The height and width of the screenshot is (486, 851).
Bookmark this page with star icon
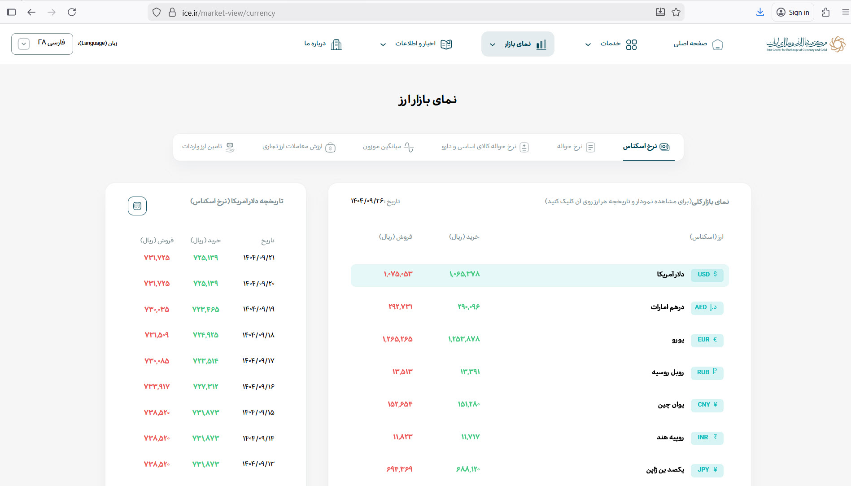[676, 12]
